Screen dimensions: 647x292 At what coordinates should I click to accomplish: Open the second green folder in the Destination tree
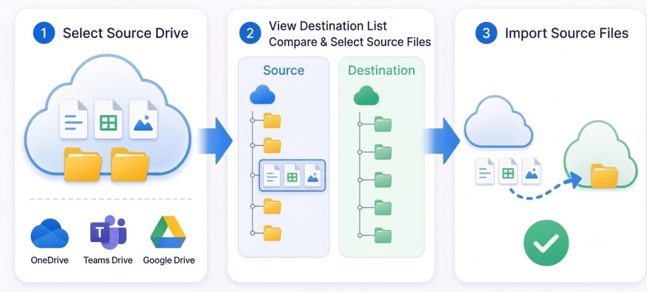point(383,152)
